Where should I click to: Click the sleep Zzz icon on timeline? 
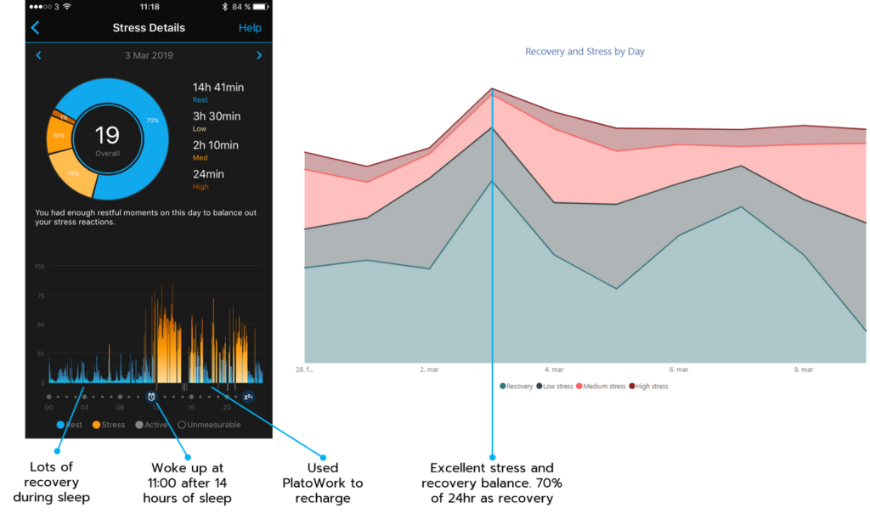tap(249, 396)
